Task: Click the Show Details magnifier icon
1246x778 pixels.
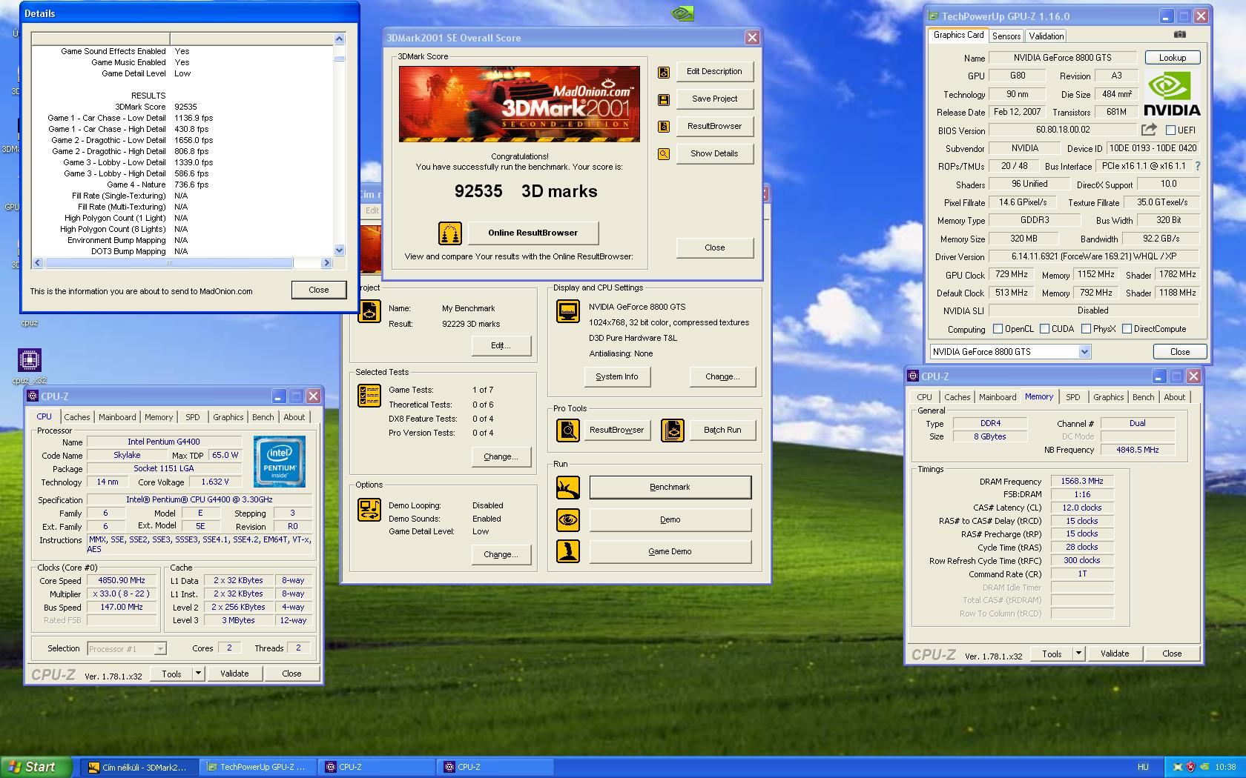Action: click(664, 154)
